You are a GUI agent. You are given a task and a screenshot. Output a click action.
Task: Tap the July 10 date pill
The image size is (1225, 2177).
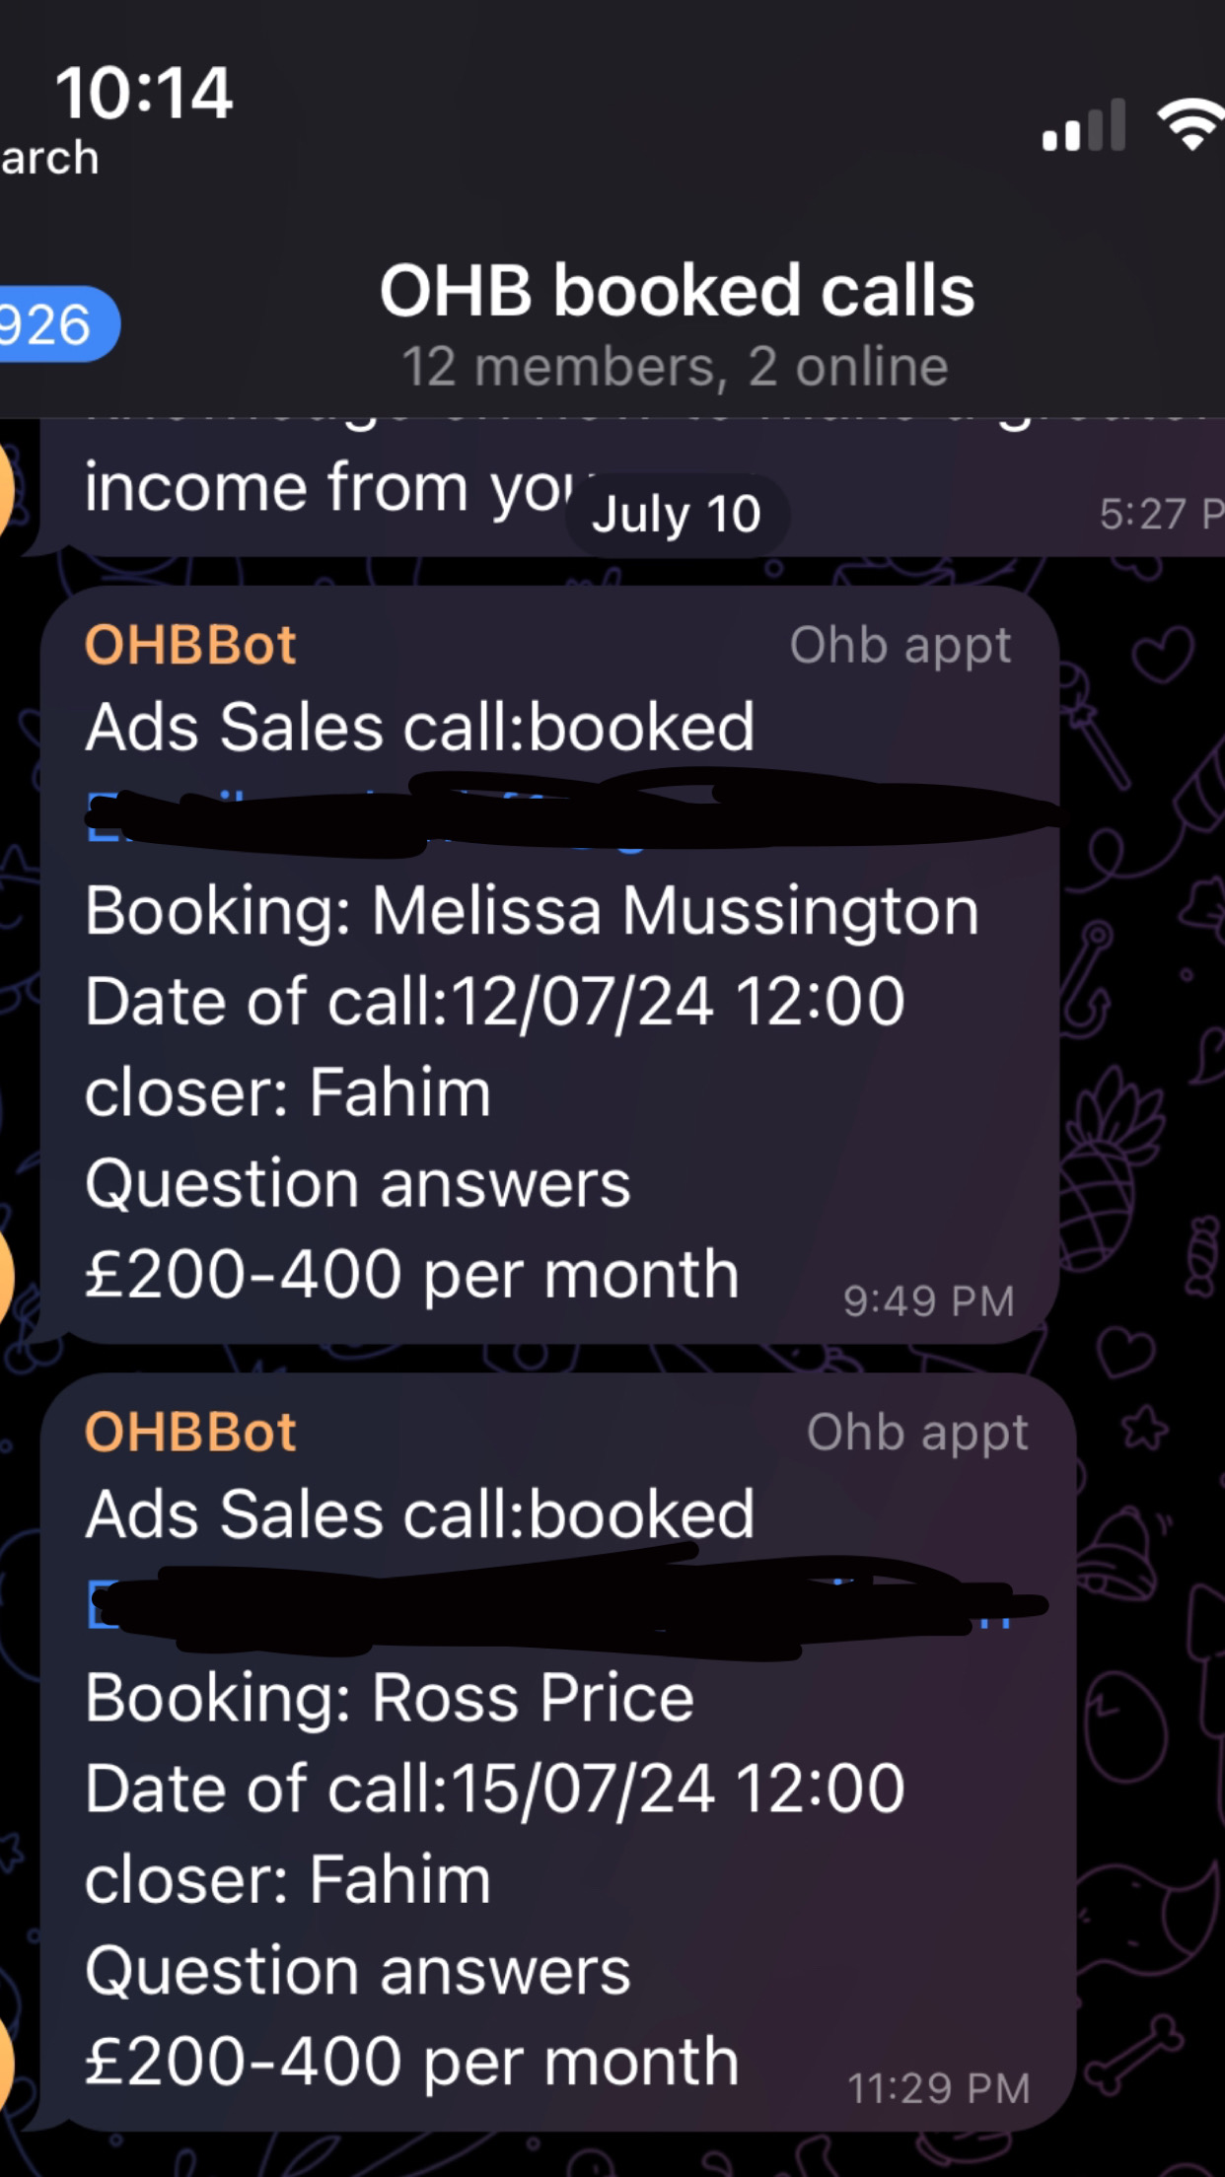coord(677,515)
